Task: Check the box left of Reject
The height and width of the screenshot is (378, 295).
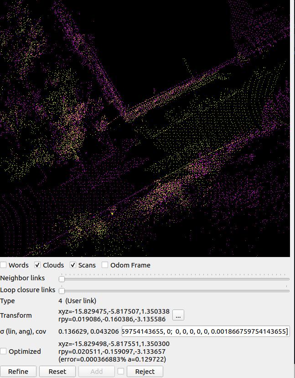Action: pos(121,372)
